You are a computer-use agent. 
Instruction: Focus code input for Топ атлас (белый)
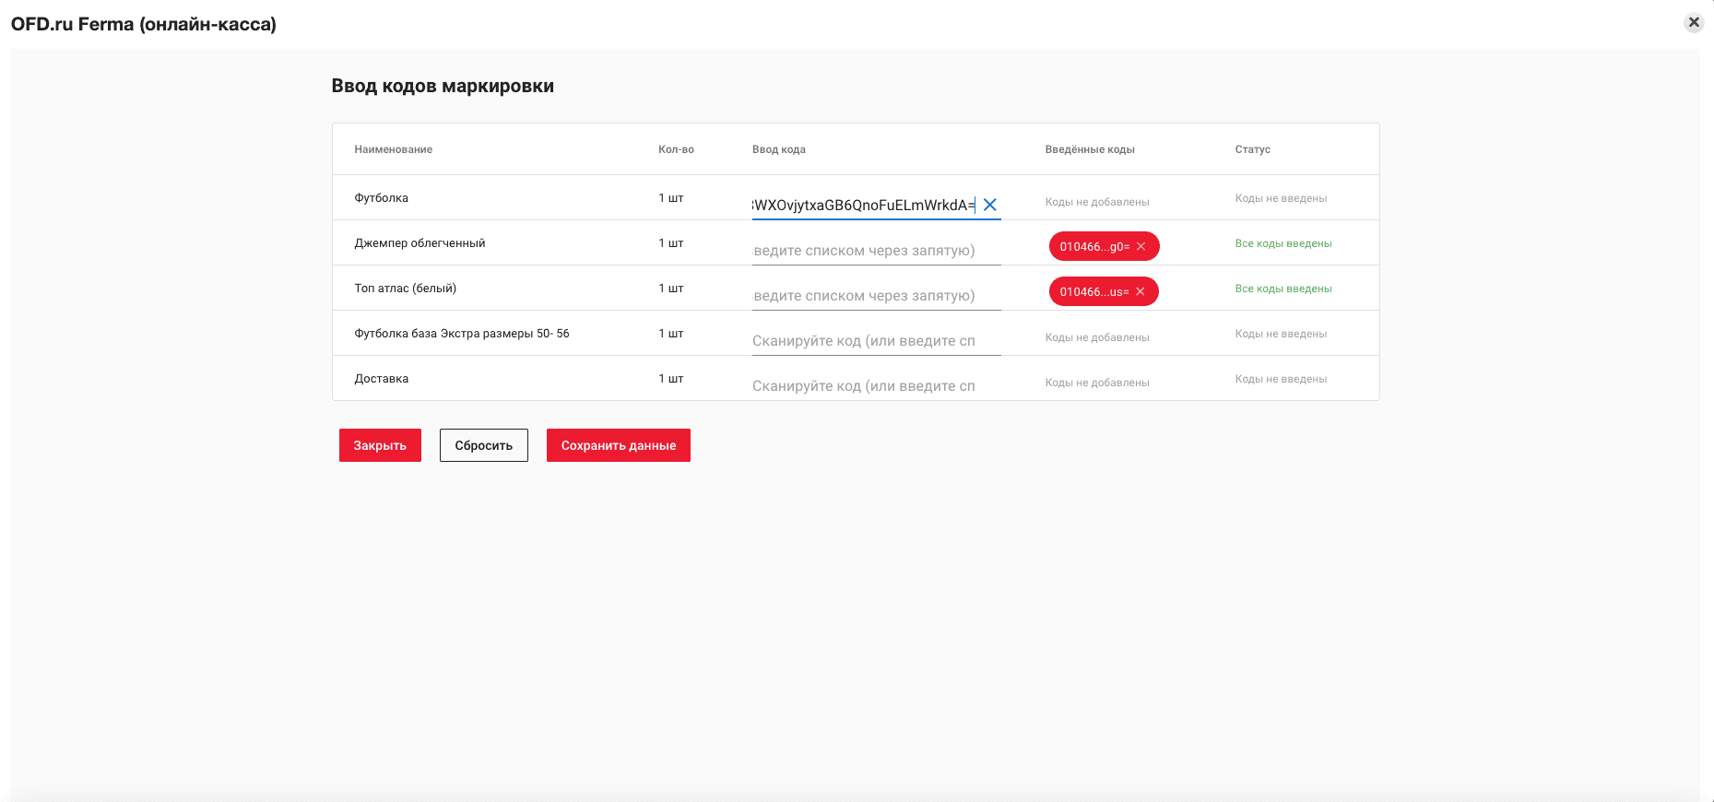coord(877,295)
